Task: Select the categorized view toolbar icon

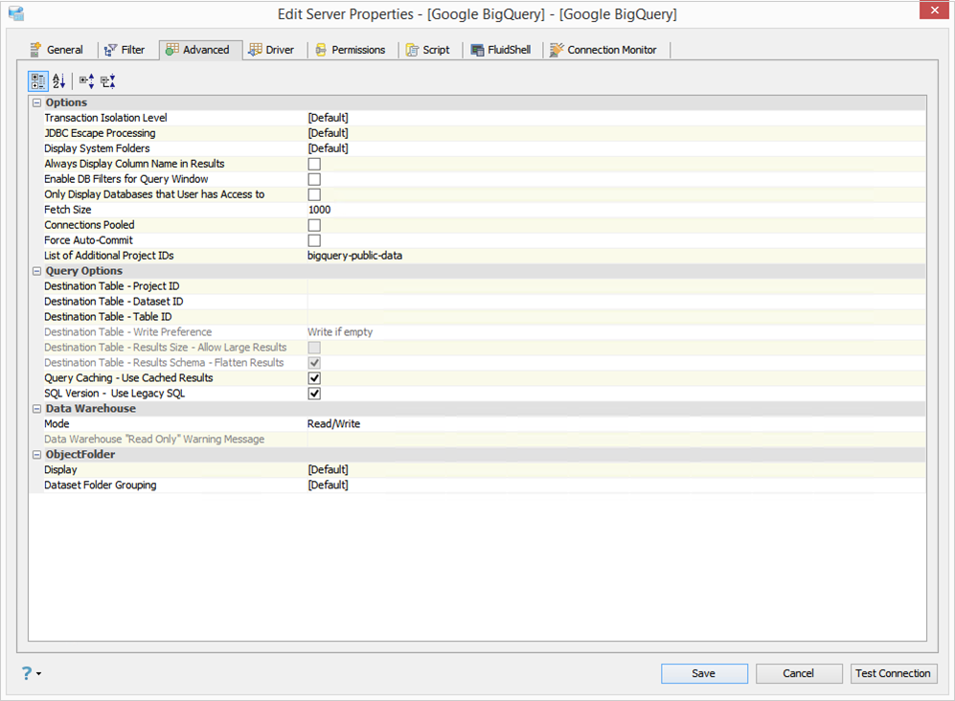Action: pos(37,81)
